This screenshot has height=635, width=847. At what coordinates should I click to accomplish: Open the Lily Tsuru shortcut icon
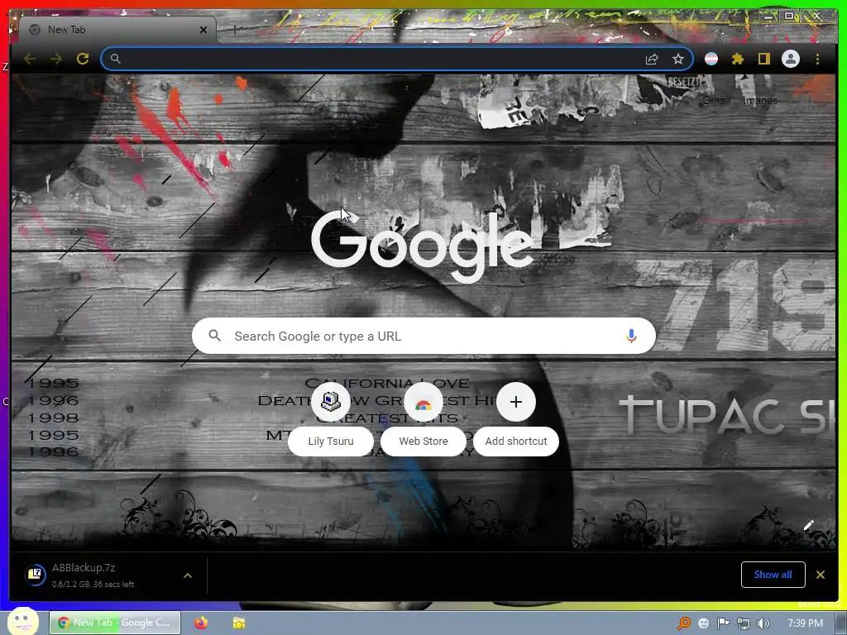click(x=331, y=402)
